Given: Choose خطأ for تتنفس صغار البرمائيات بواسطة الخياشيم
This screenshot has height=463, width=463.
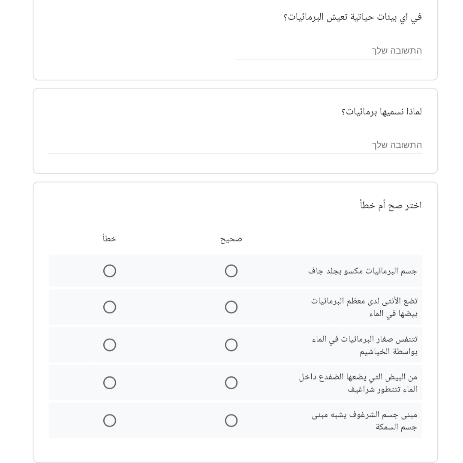Looking at the screenshot, I should click(x=110, y=345).
